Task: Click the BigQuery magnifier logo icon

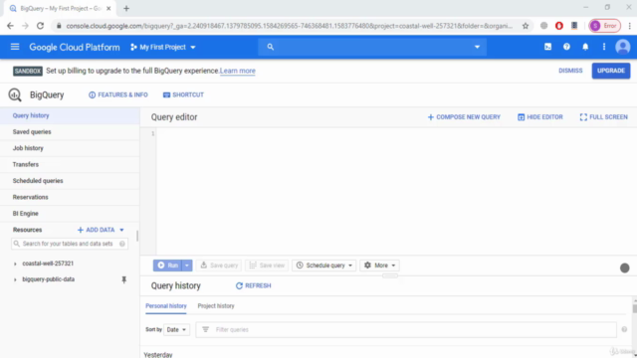Action: [15, 94]
